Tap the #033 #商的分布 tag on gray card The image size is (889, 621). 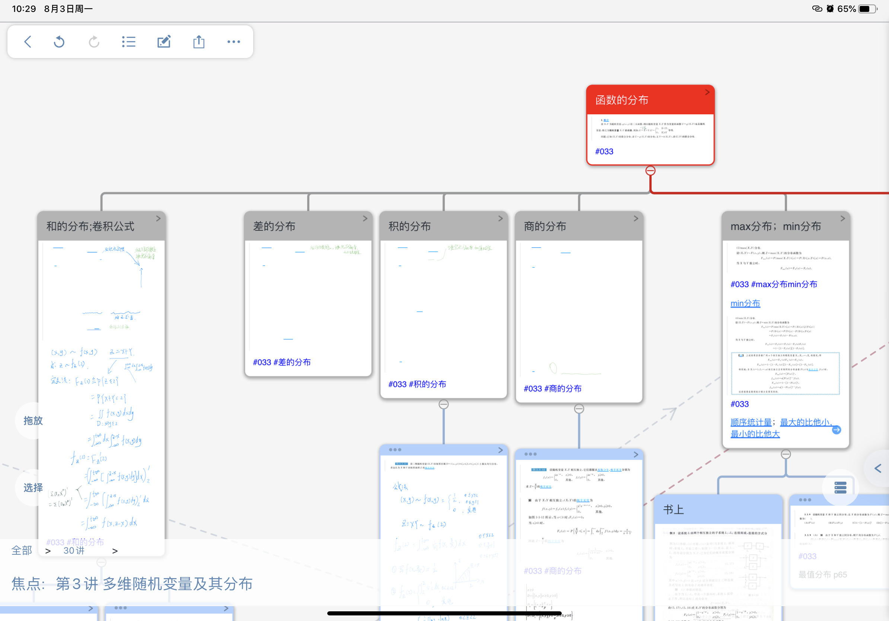pyautogui.click(x=552, y=388)
